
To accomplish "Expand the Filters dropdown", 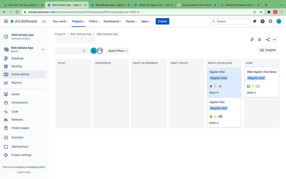I will pos(94,21).
